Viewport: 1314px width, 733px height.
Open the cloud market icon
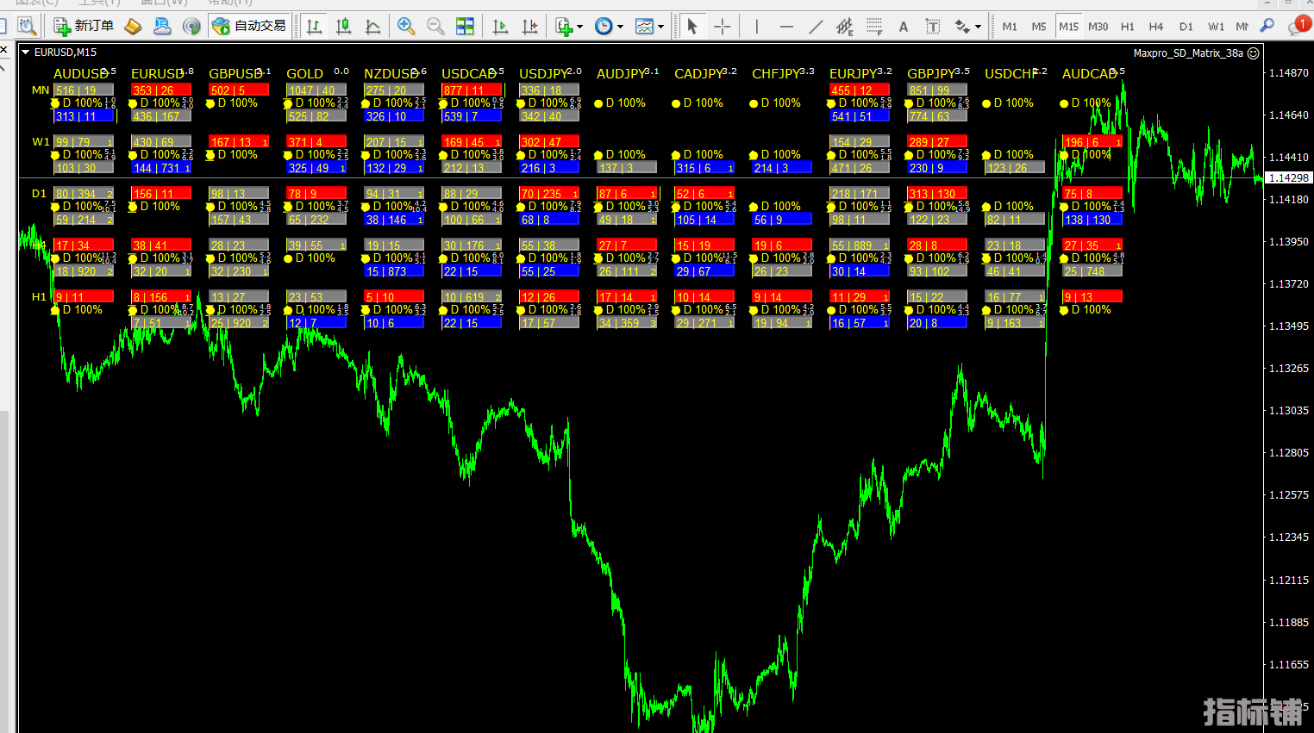pos(162,27)
